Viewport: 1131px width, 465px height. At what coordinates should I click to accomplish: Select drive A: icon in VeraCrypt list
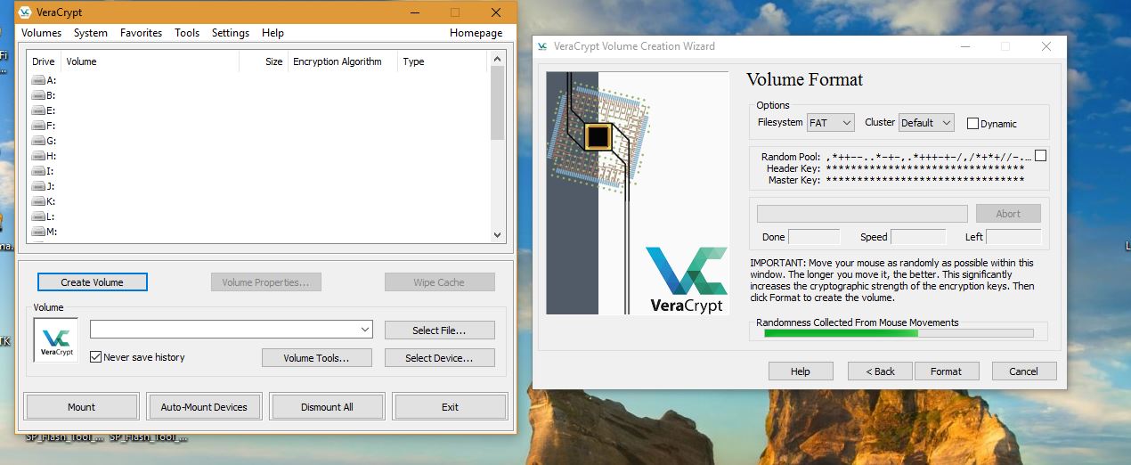click(38, 80)
